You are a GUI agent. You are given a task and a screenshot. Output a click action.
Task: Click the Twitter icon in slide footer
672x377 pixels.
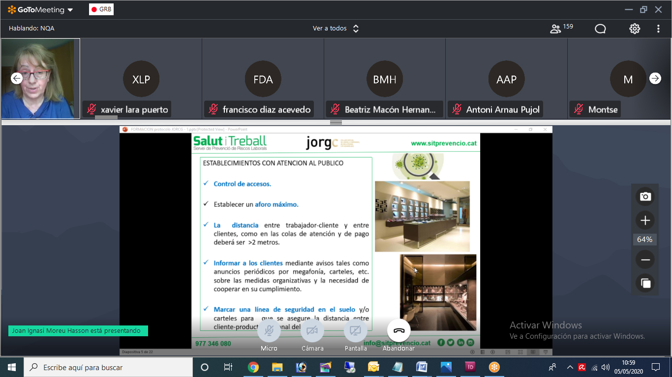(x=451, y=343)
